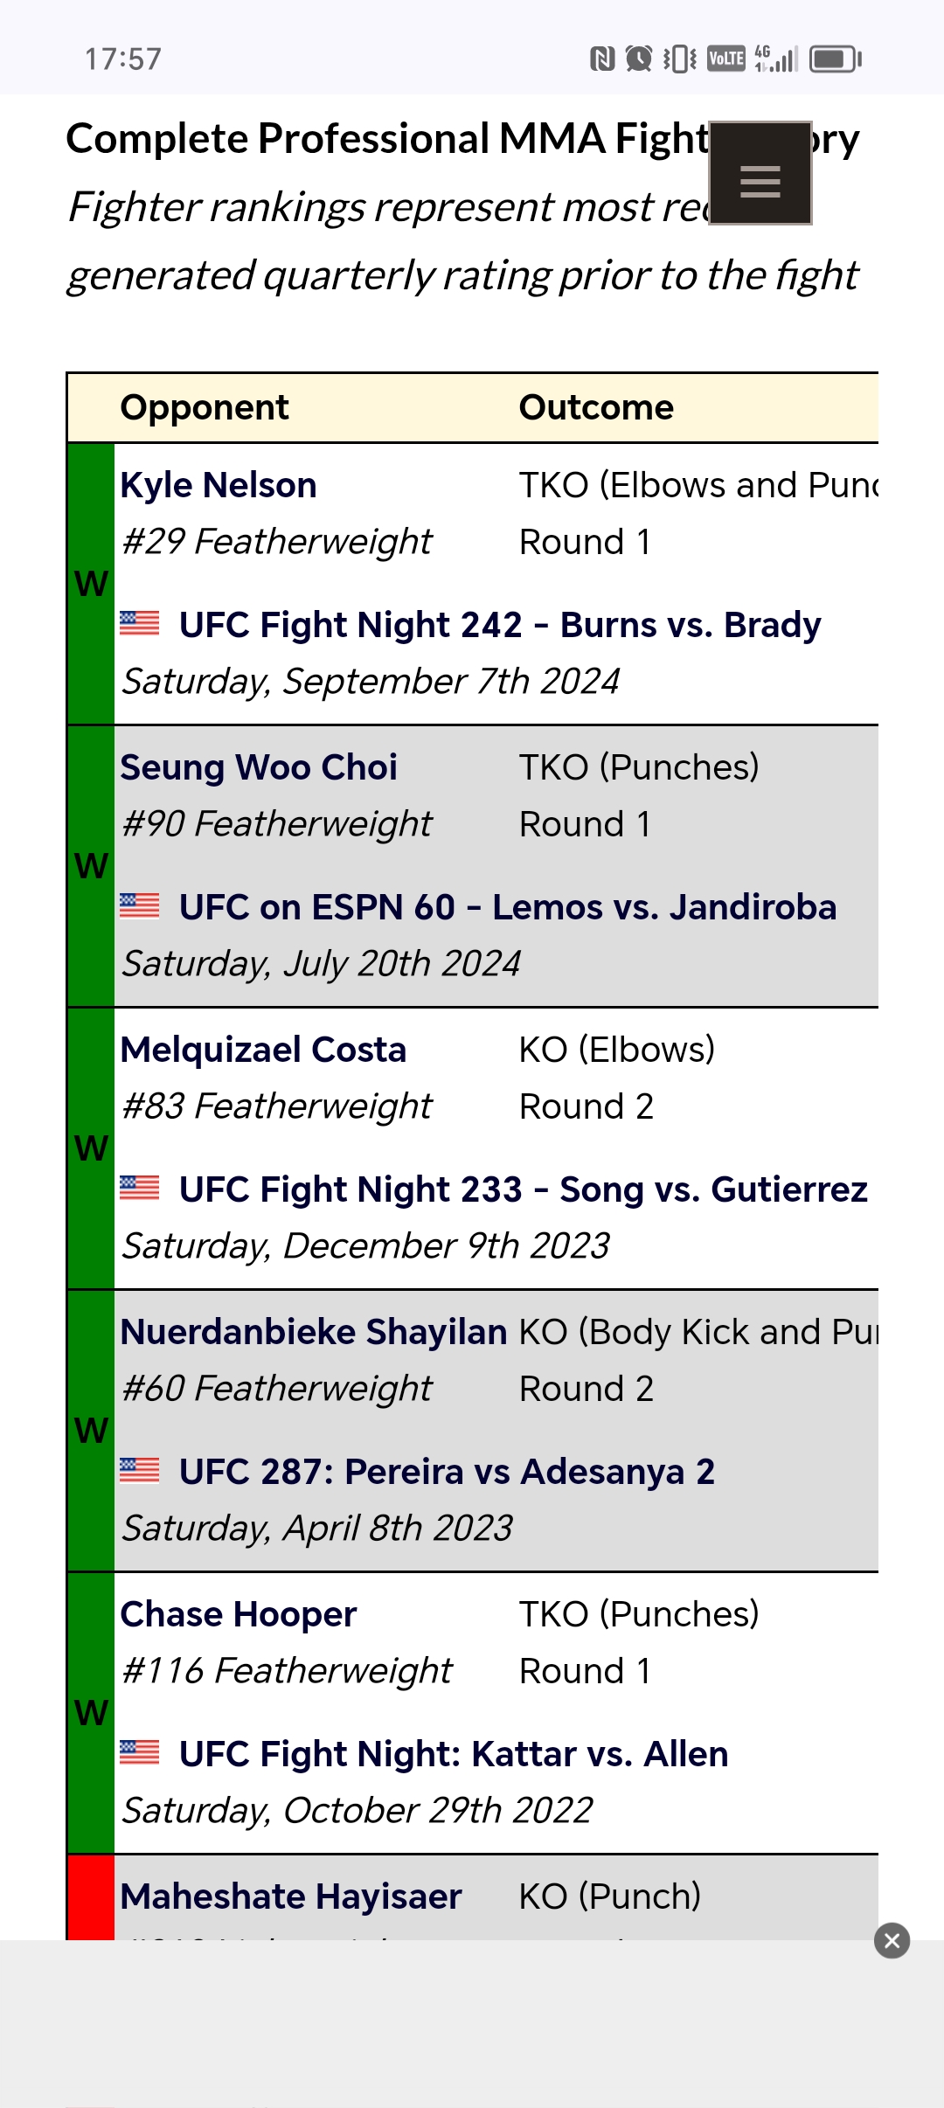The image size is (944, 2108).
Task: Open Nuerdanbieke Shayilan fighter page
Action: (314, 1332)
